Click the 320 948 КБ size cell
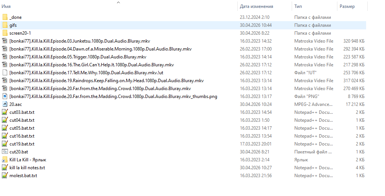The height and width of the screenshot is (196, 385). click(x=354, y=41)
